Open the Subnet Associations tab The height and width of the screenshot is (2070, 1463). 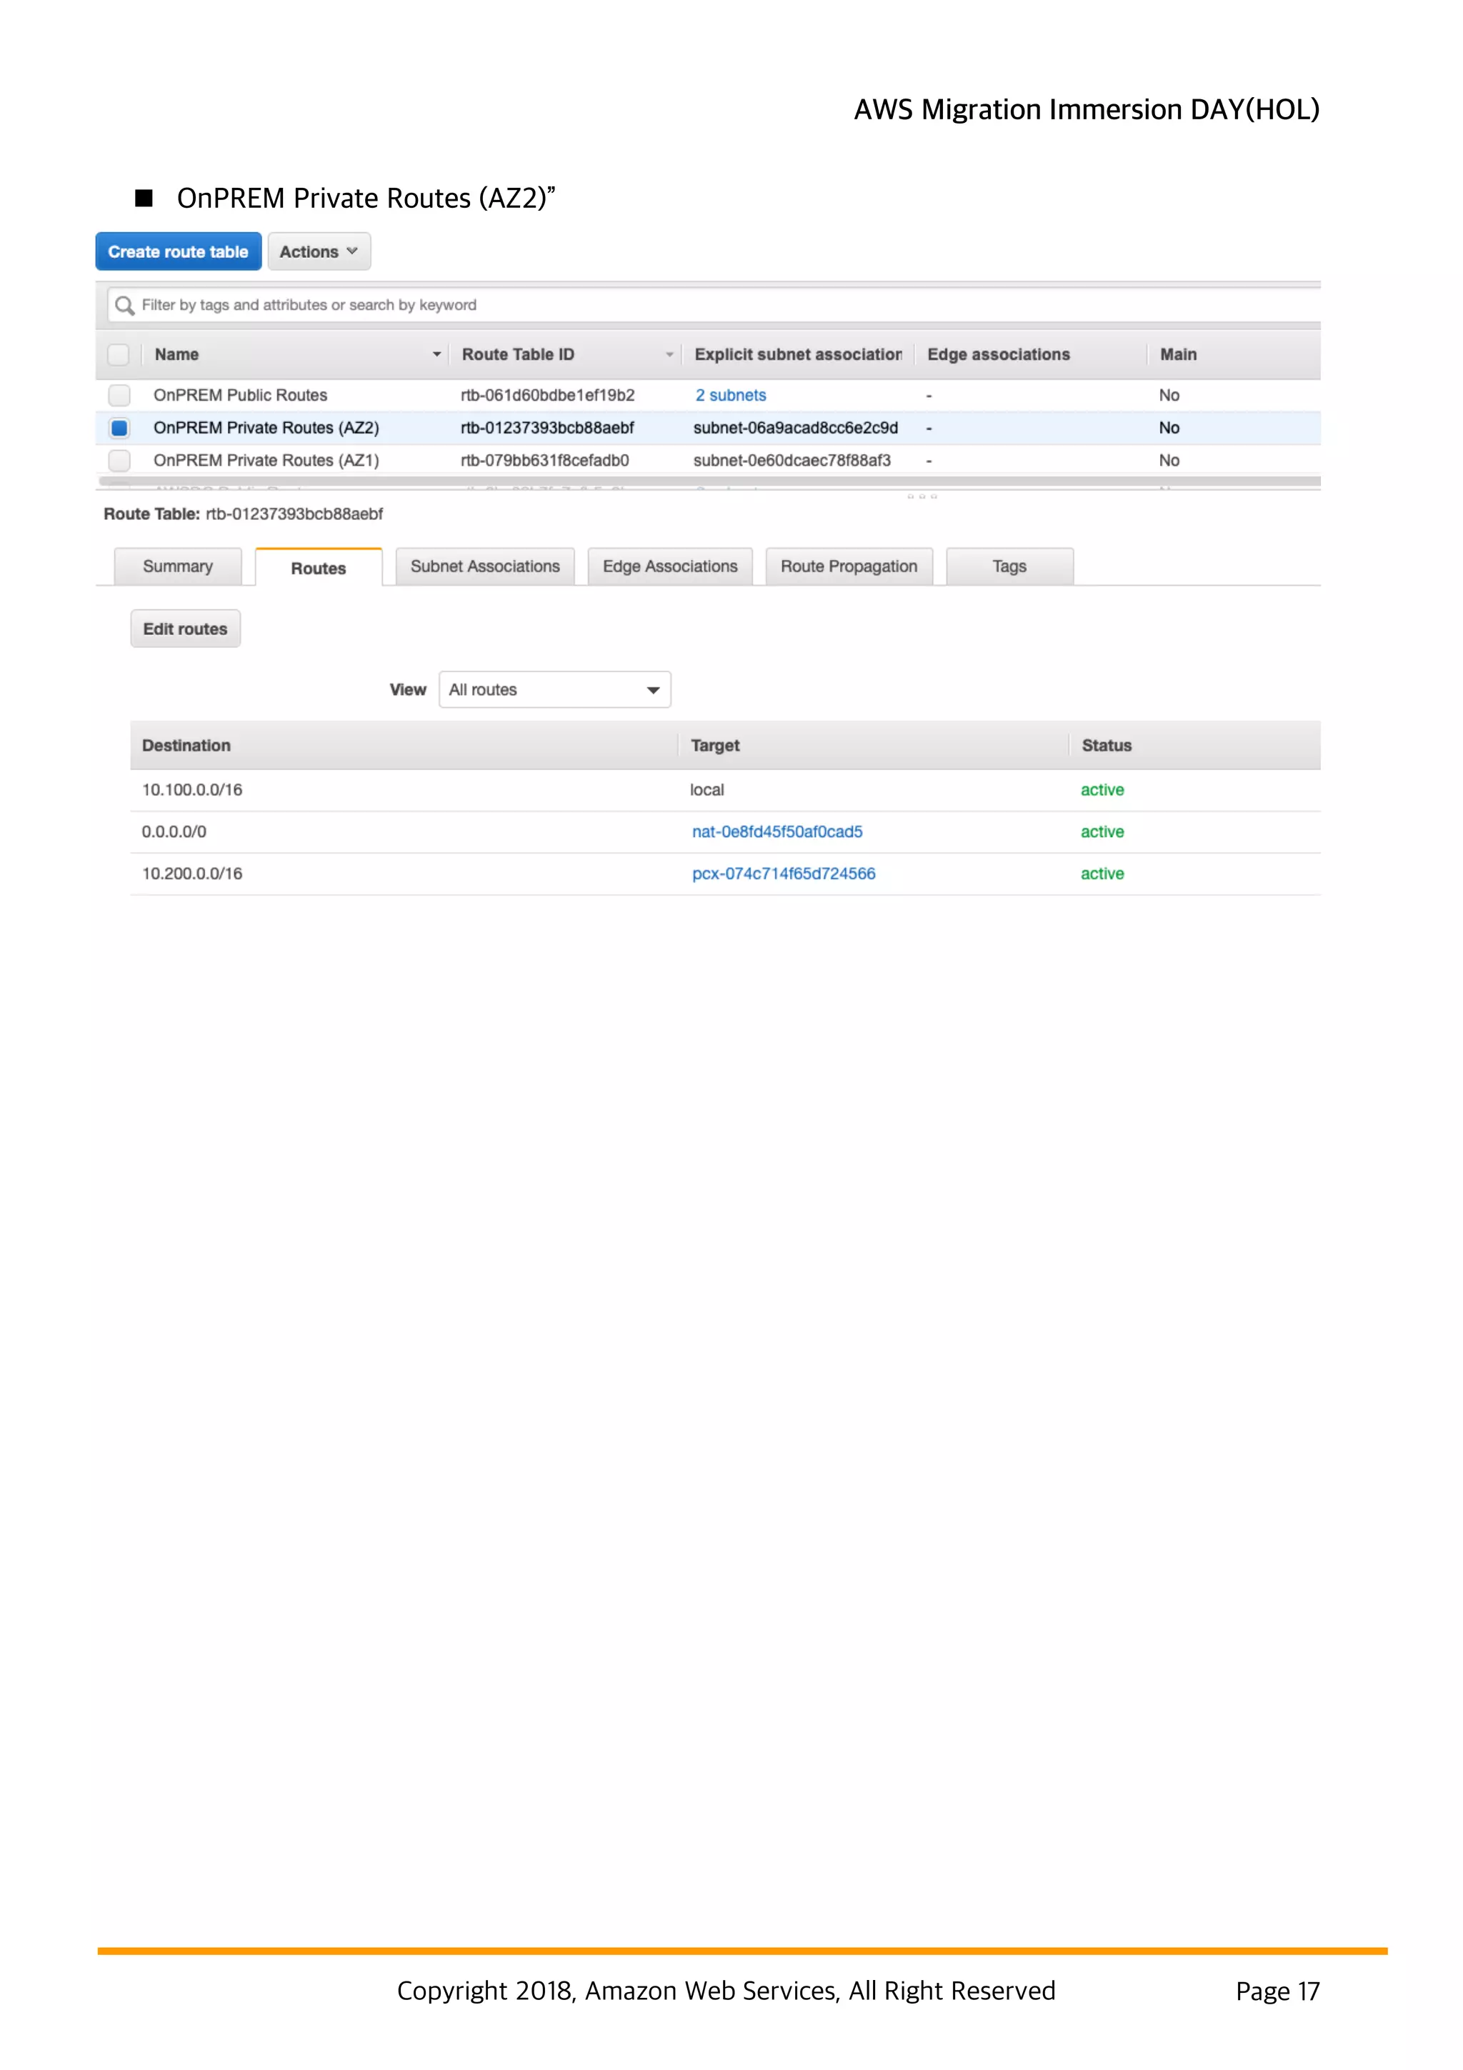[x=485, y=566]
